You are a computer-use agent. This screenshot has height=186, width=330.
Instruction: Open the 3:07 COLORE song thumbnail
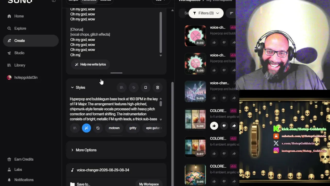pos(195,147)
